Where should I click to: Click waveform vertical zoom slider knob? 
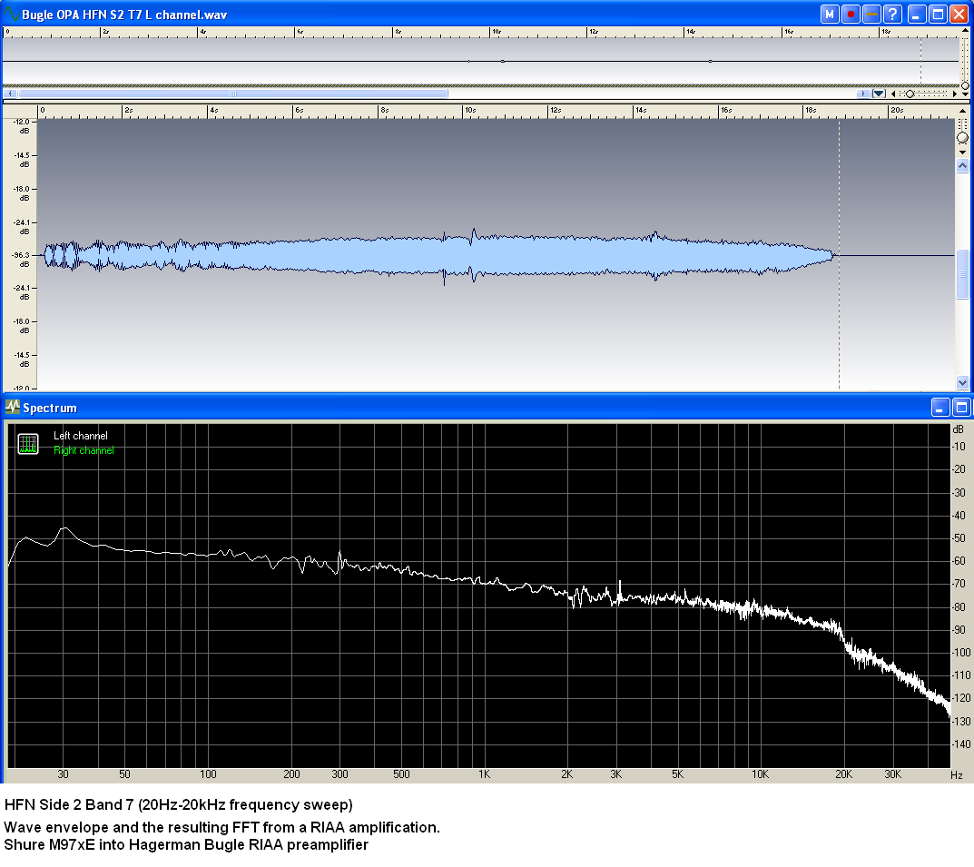click(962, 138)
